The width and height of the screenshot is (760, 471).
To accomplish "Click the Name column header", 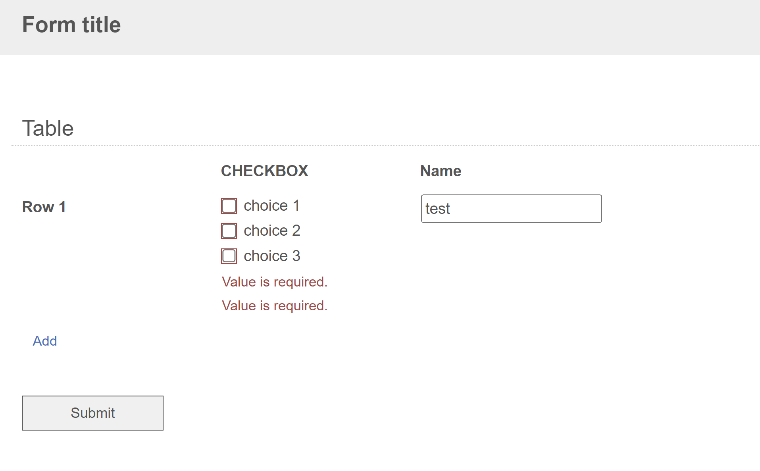I will pos(441,171).
